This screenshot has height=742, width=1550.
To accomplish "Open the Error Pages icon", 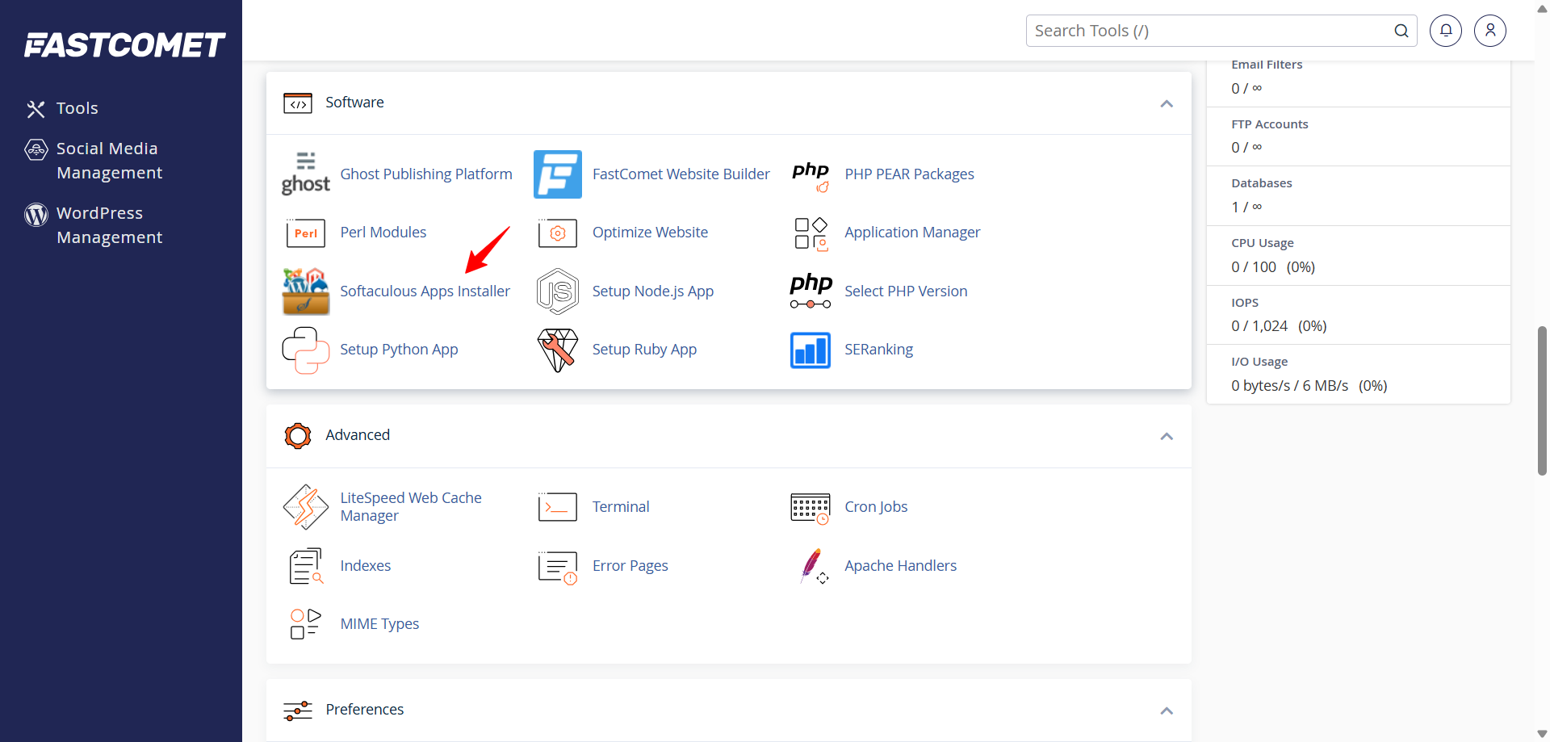I will (x=558, y=567).
